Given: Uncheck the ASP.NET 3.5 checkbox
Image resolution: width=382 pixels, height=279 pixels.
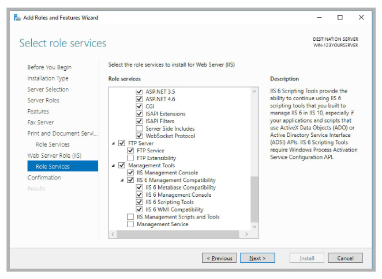Looking at the screenshot, I should pos(139,91).
